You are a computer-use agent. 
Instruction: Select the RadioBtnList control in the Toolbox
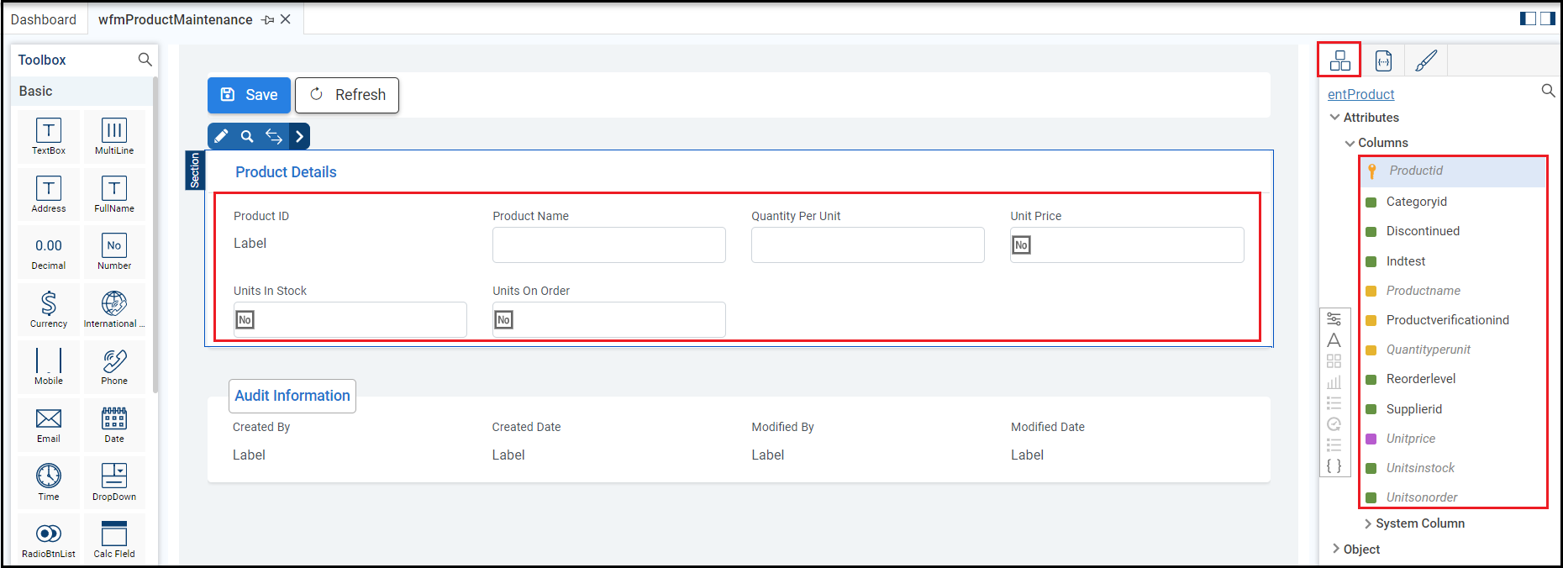click(x=49, y=539)
